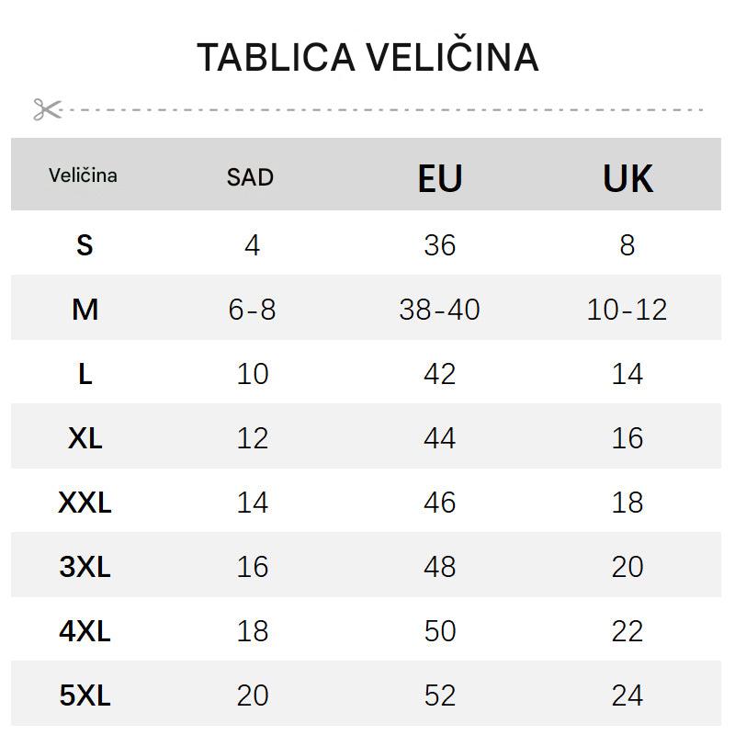The image size is (735, 735).
Task: Select the S size row label
Action: click(x=85, y=245)
